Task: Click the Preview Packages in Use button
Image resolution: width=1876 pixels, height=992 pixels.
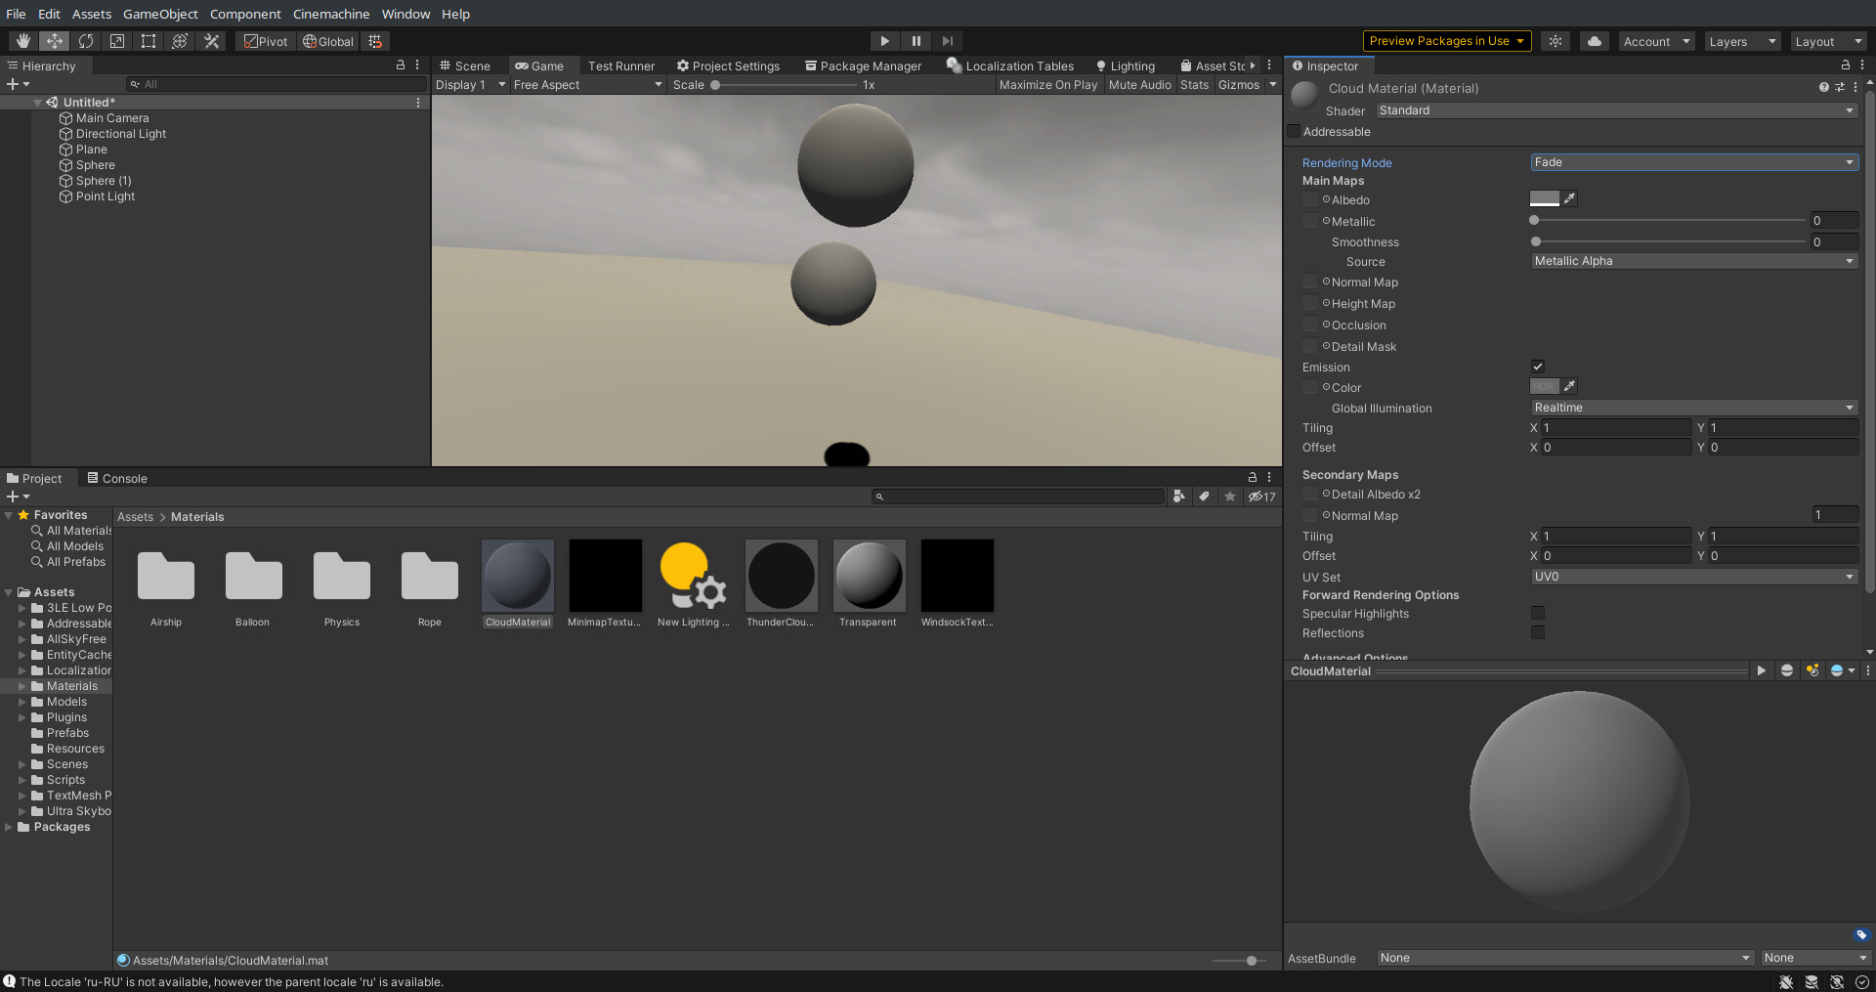Action: point(1446,41)
